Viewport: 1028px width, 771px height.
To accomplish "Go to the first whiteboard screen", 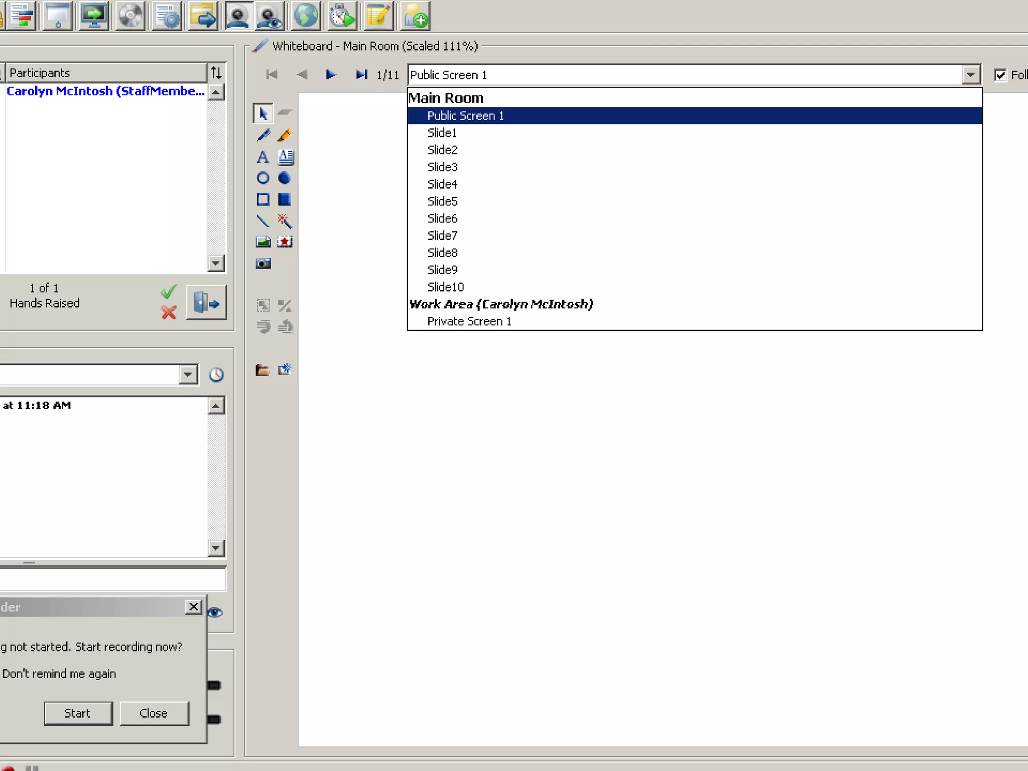I will point(272,75).
